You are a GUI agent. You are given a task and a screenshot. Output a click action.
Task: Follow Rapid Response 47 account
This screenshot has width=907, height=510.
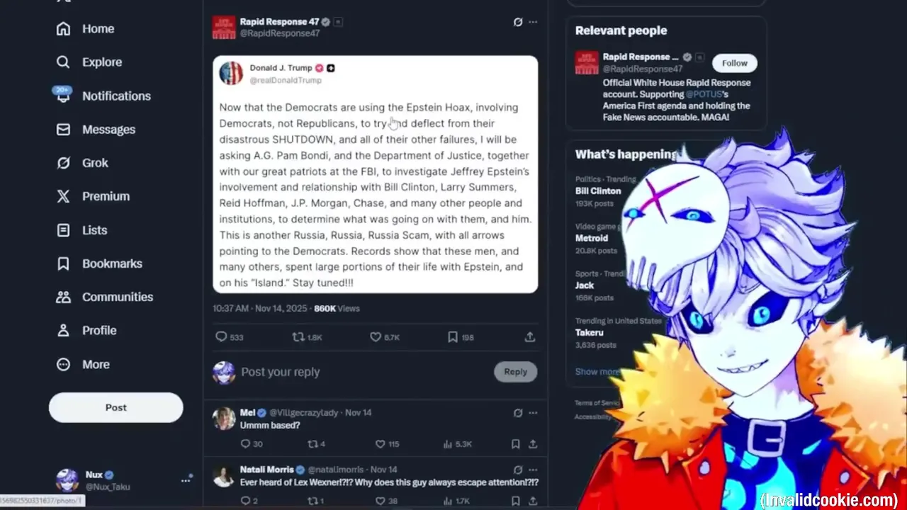734,63
